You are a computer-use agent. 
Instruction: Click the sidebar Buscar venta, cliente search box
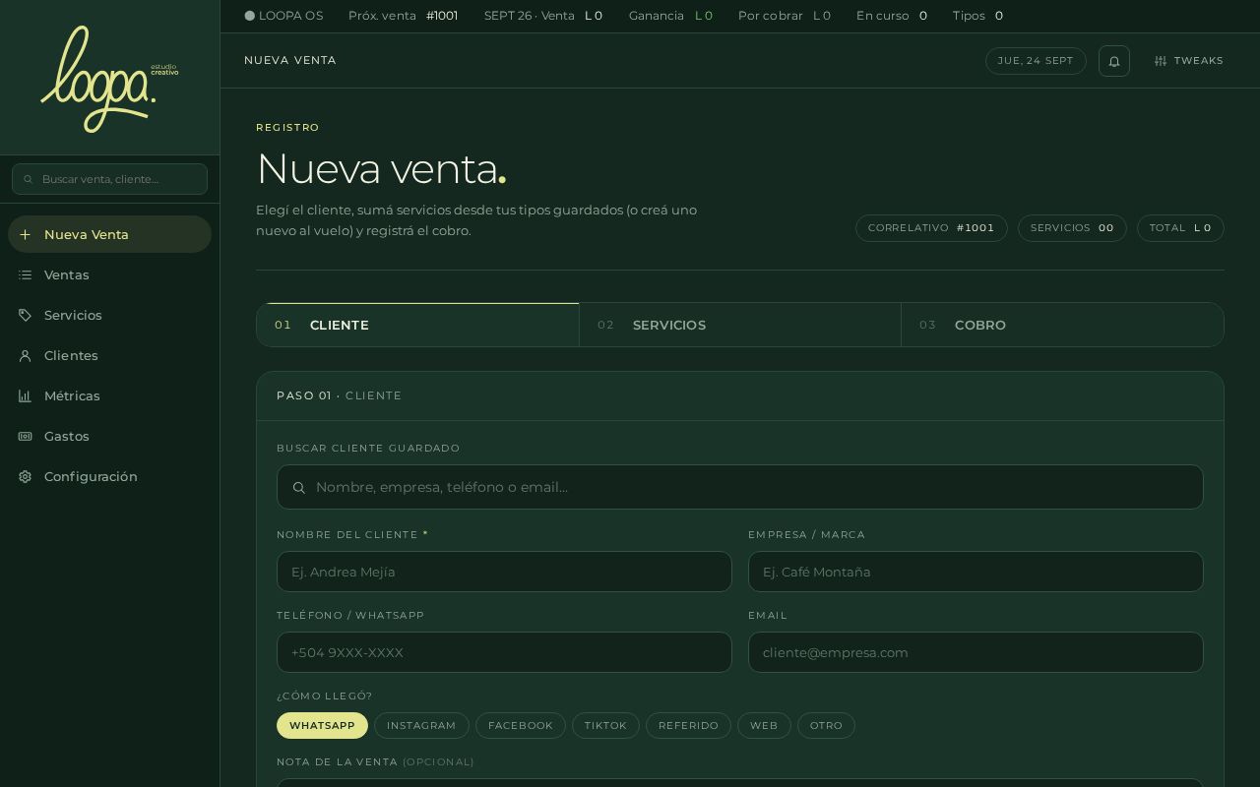(x=109, y=179)
